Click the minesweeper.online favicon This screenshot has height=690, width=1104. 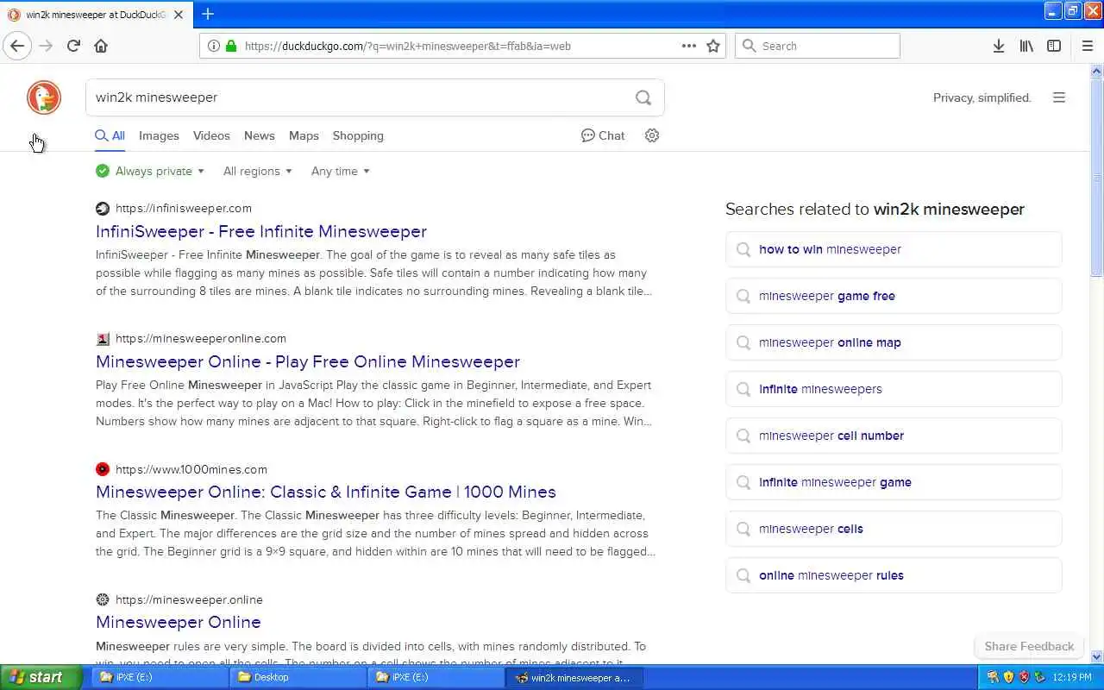tap(103, 599)
